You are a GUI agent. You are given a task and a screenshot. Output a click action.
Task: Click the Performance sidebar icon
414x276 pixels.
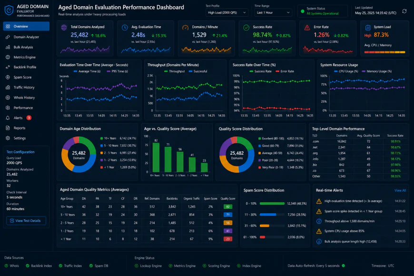tap(8, 108)
